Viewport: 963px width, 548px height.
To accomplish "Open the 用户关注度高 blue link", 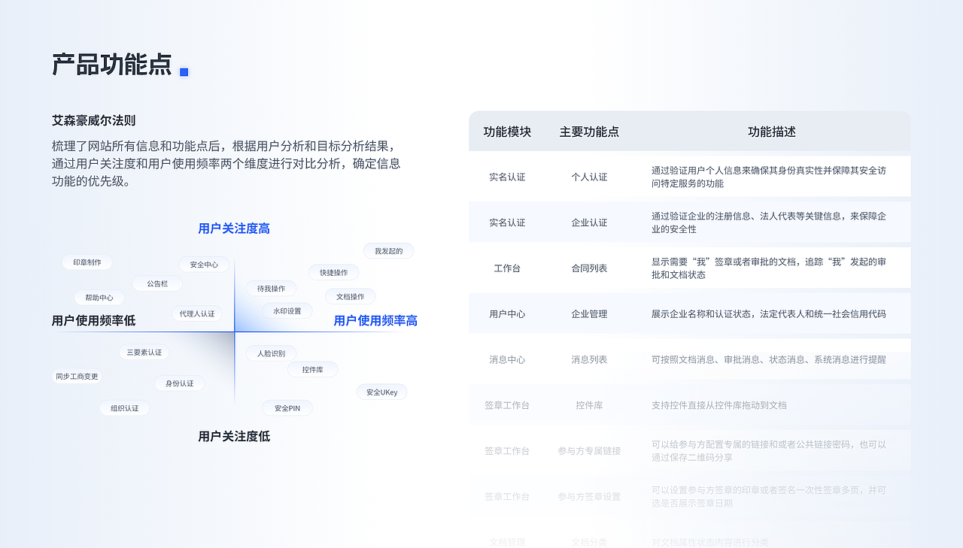I will pos(234,228).
